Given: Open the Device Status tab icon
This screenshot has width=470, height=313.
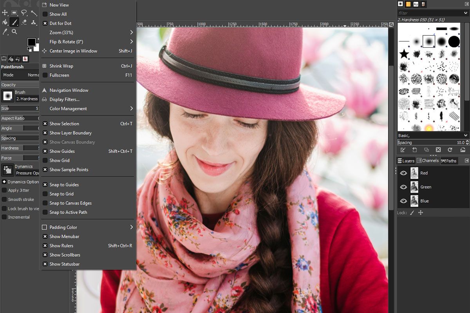Looking at the screenshot, I should (x=11, y=59).
